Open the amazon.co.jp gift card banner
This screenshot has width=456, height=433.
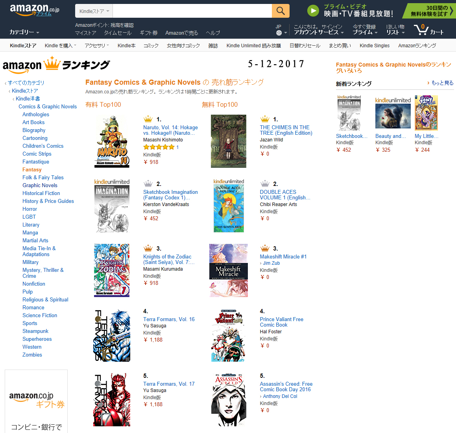(x=36, y=401)
